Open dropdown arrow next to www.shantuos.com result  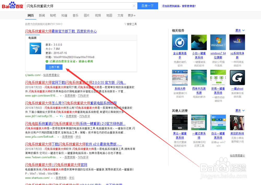(52, 178)
